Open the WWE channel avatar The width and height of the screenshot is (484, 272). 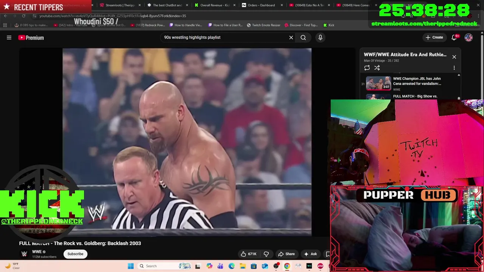pos(24,254)
